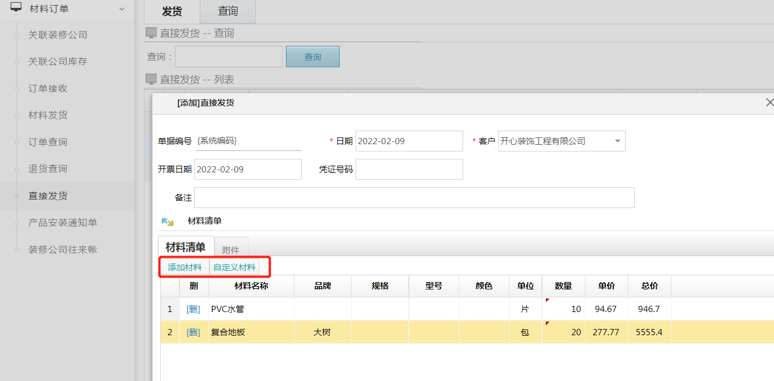Screen dimensions: 774x381
Task: Open 订单接收 in the sidebar
Action: [x=48, y=89]
